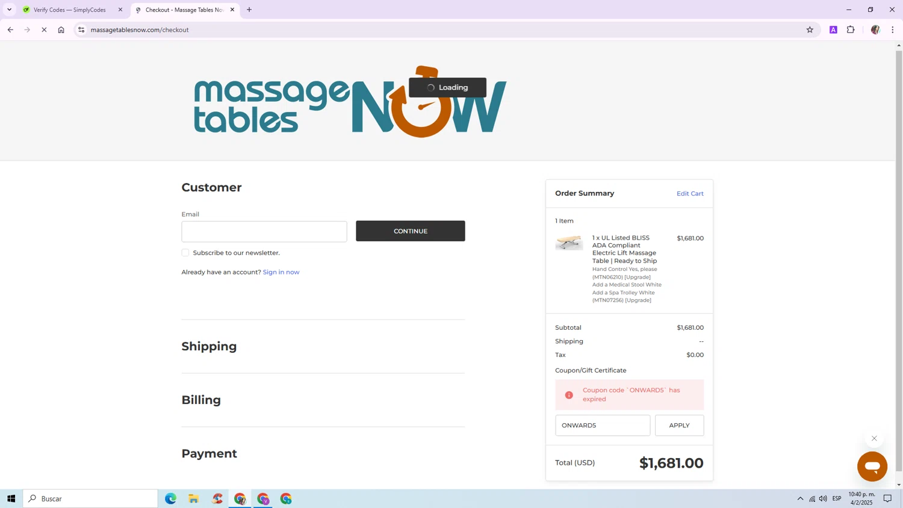This screenshot has width=903, height=508.
Task: Click the Total $1,681.00 amount
Action: 671,463
